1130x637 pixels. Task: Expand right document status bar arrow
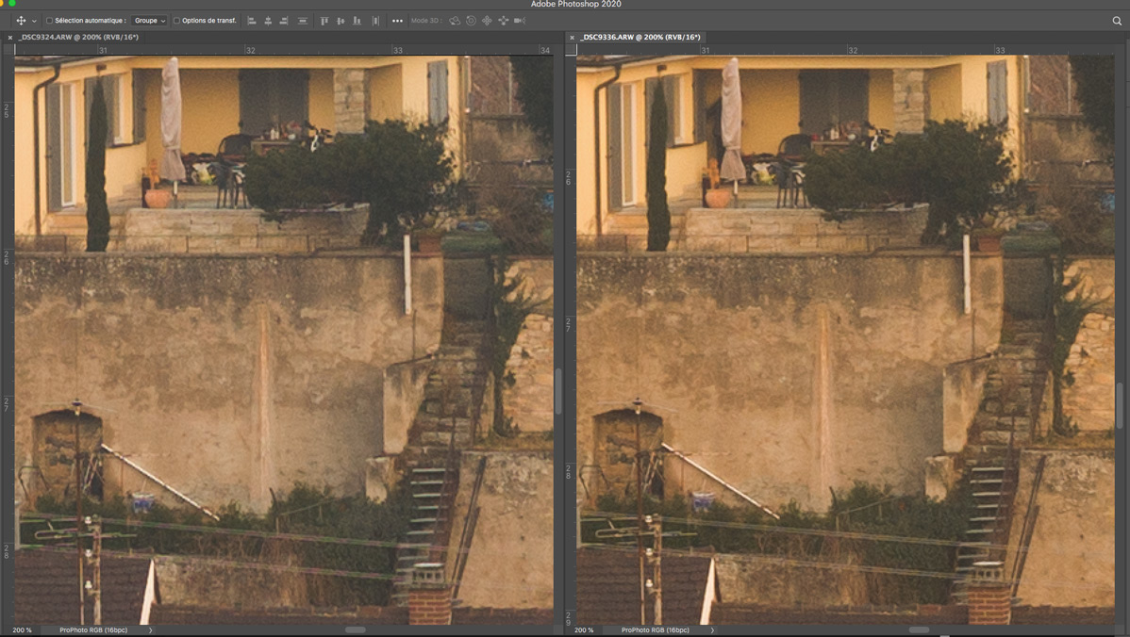coord(712,629)
